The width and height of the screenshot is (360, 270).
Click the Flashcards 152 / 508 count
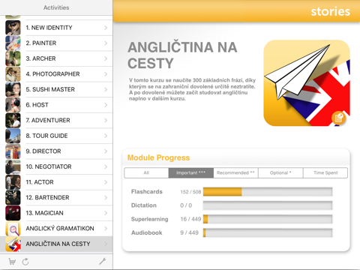click(x=190, y=192)
